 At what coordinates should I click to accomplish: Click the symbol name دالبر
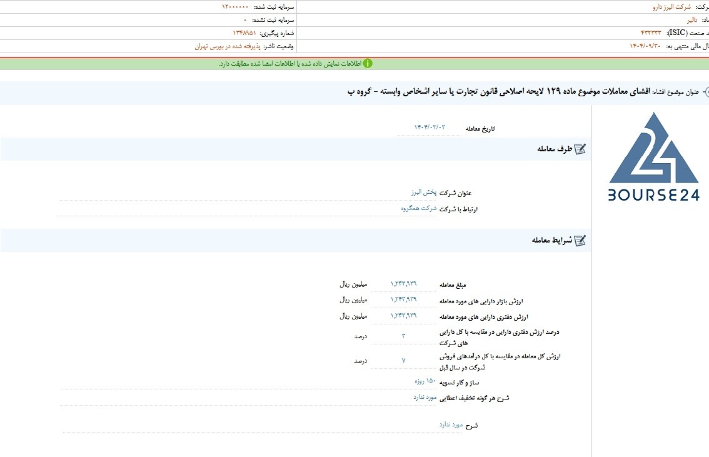tap(692, 20)
